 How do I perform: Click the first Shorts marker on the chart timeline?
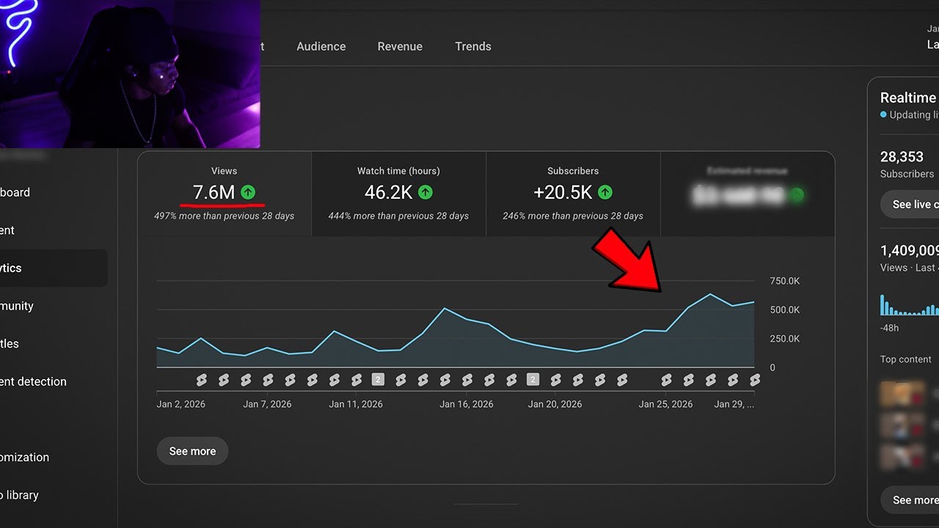tap(202, 379)
